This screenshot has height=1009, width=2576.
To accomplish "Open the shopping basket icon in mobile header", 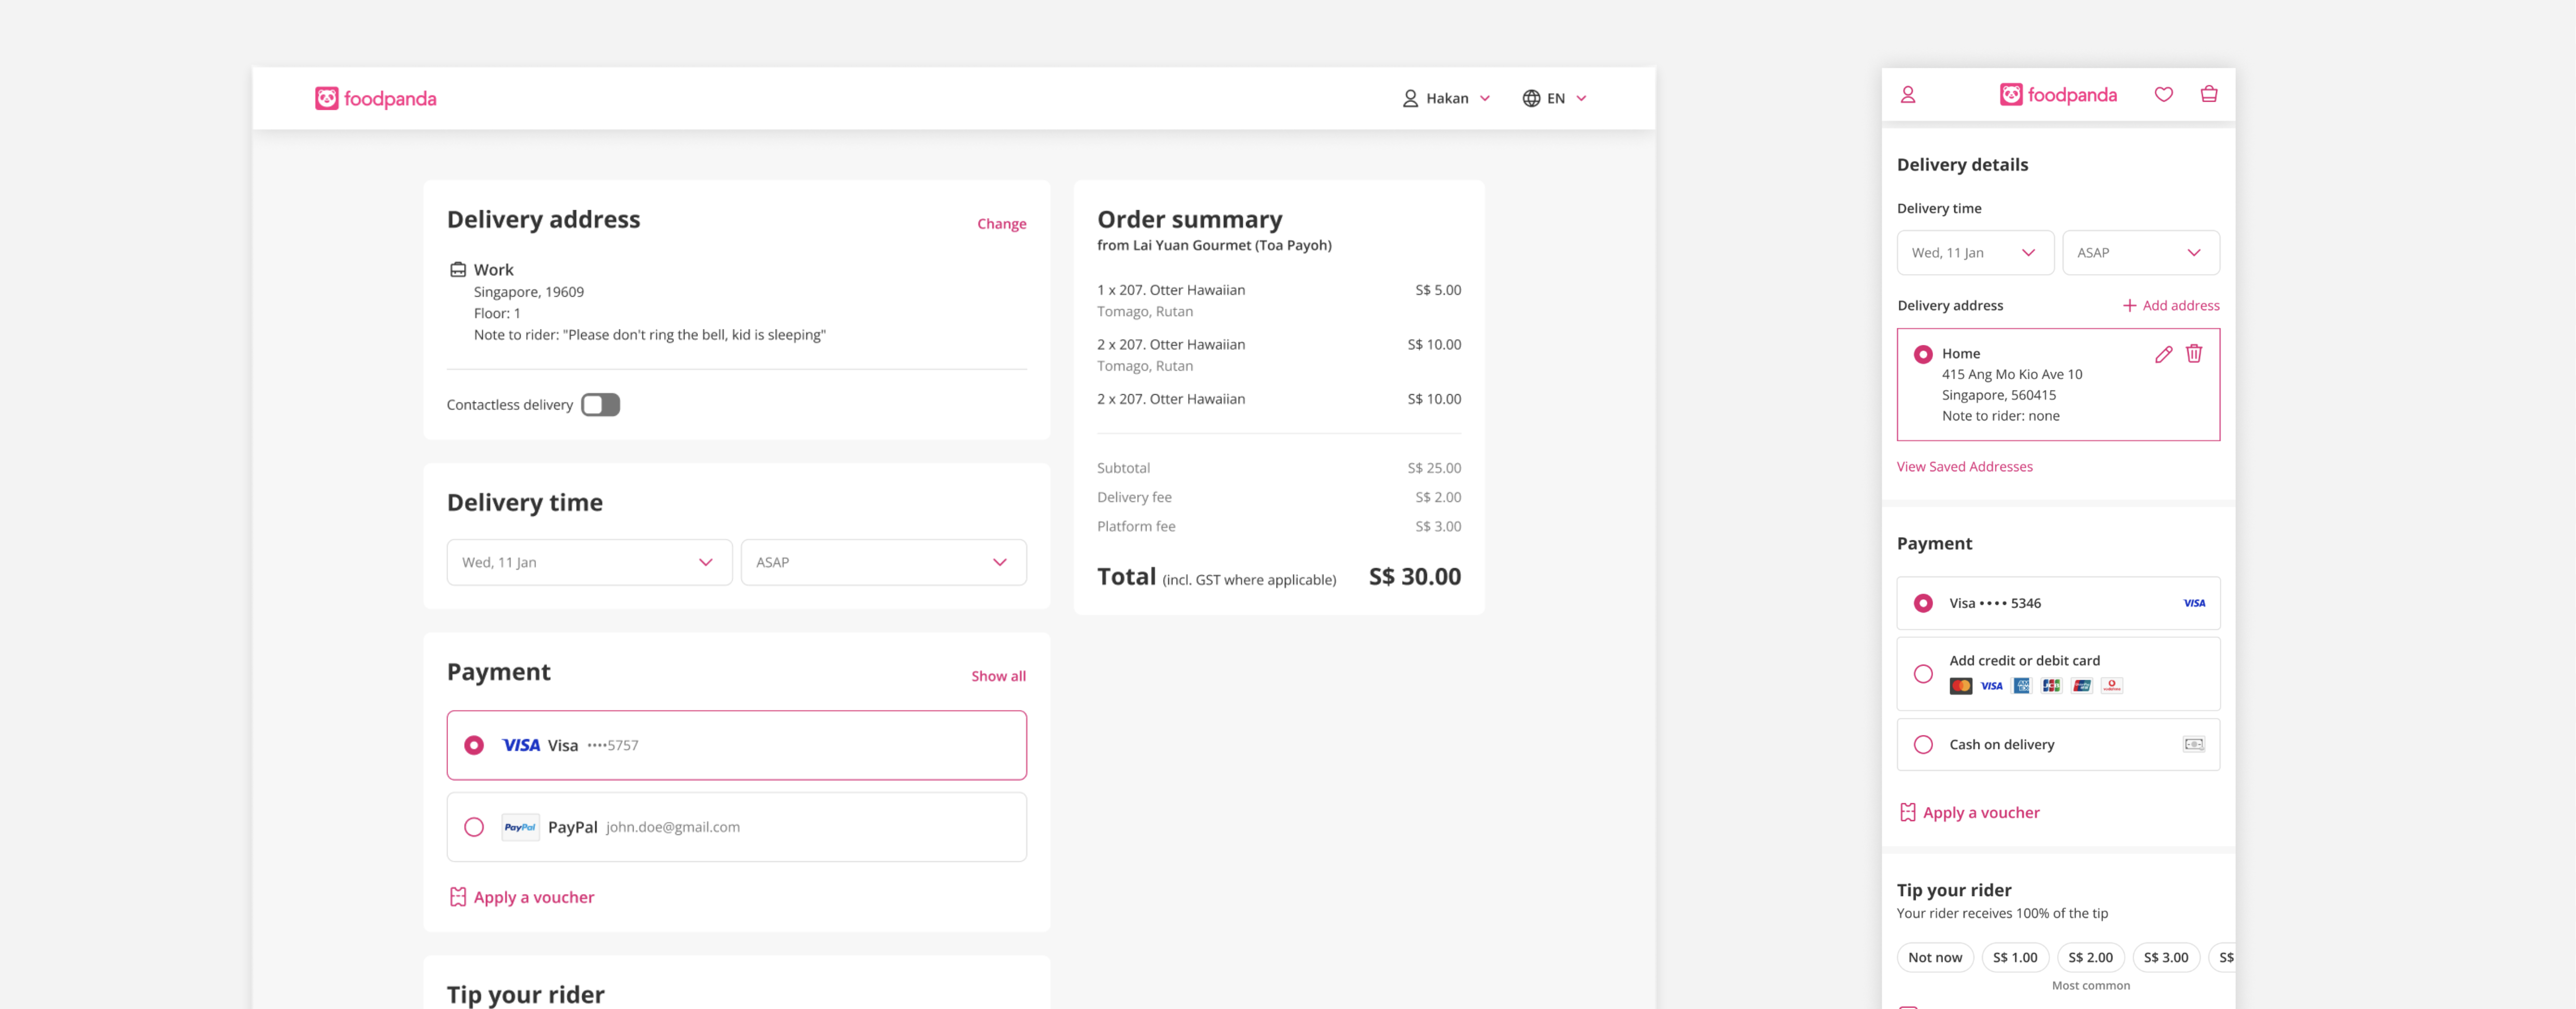I will (2209, 95).
